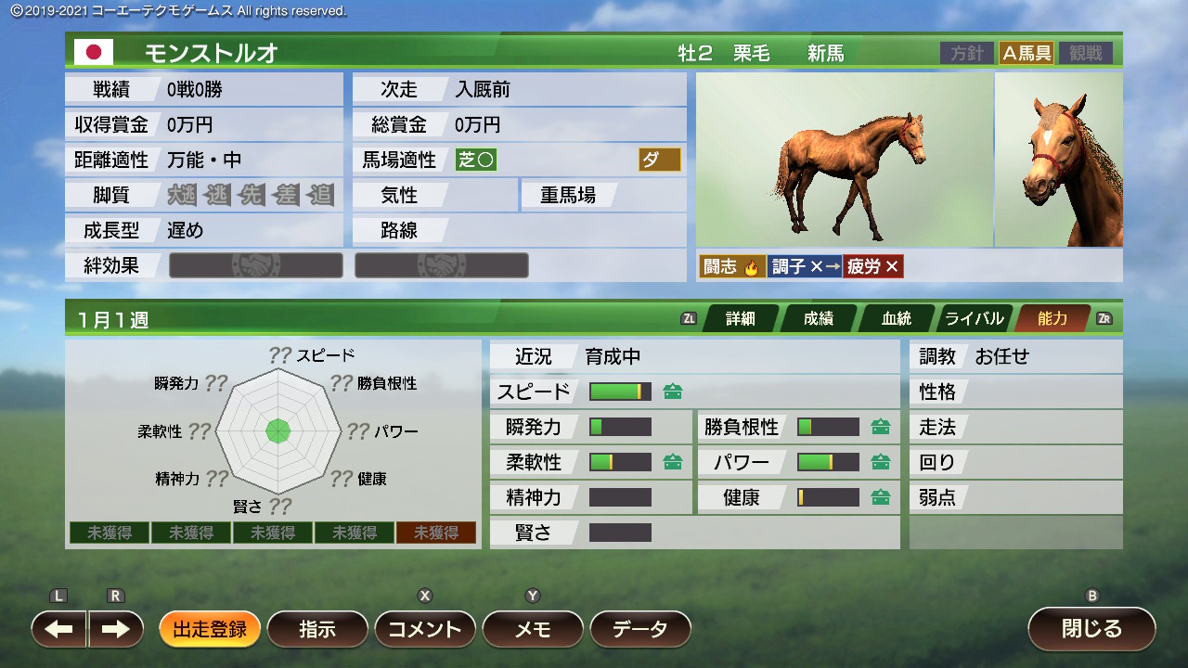Click the 追 running style icon
Screen dimensions: 1188x668
point(320,195)
